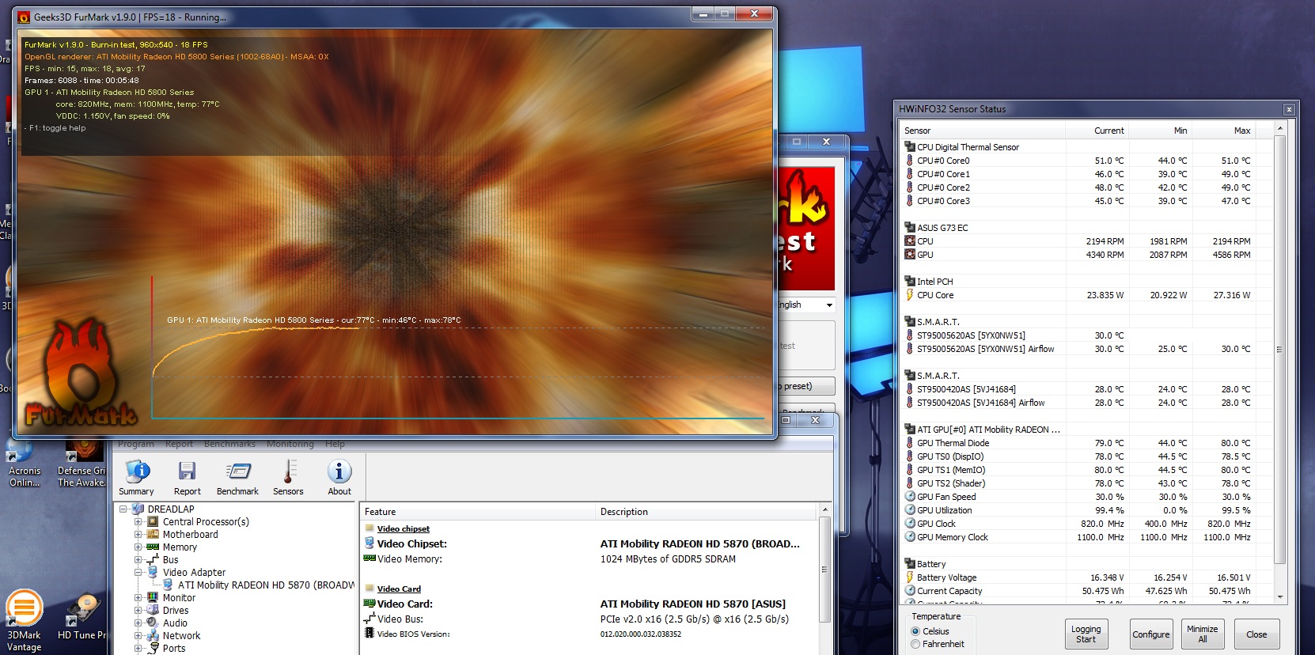Click the GPU Thermal Diode thermometer icon
This screenshot has width=1315, height=655.
pos(910,443)
